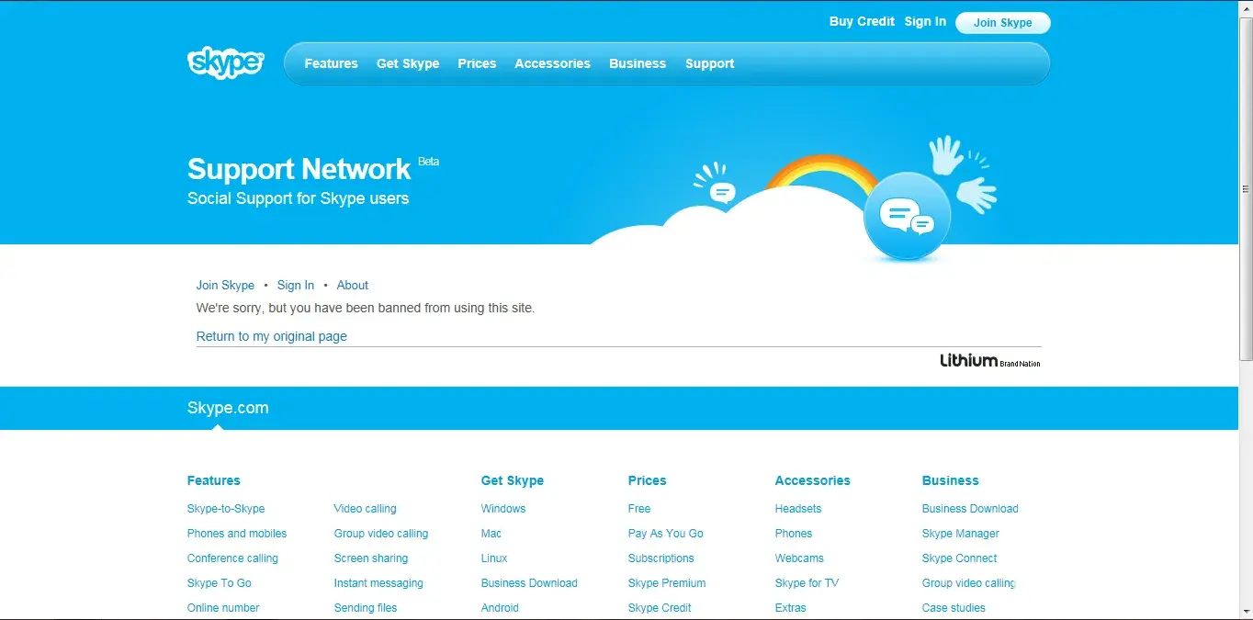Viewport: 1253px width, 620px height.
Task: Click the Lithium Brand Nation logo
Action: tap(989, 361)
